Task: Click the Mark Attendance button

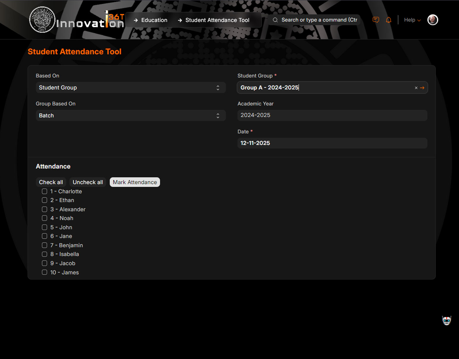Action: pyautogui.click(x=135, y=182)
